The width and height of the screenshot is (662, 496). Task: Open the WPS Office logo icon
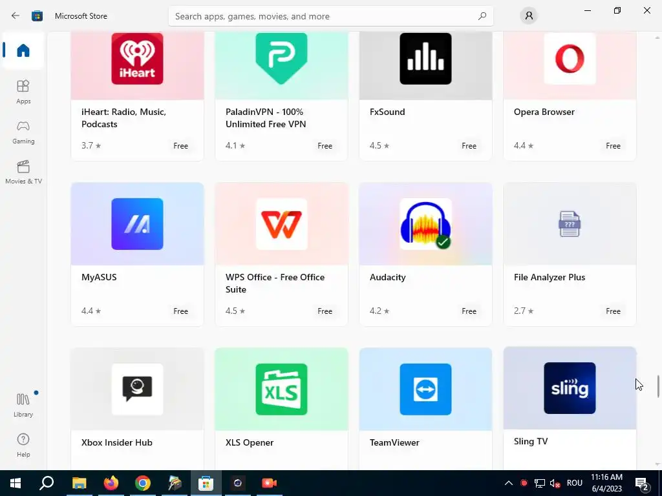281,224
